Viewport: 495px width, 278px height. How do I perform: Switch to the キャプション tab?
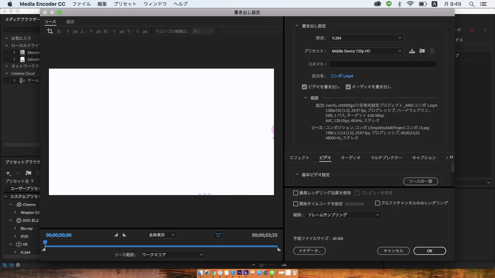click(424, 158)
